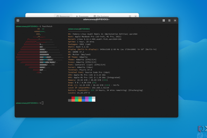Click the 'OS: Fedora Linux Asahi Remix 41' line
Screen dimensions: 207x138
pos(103,34)
